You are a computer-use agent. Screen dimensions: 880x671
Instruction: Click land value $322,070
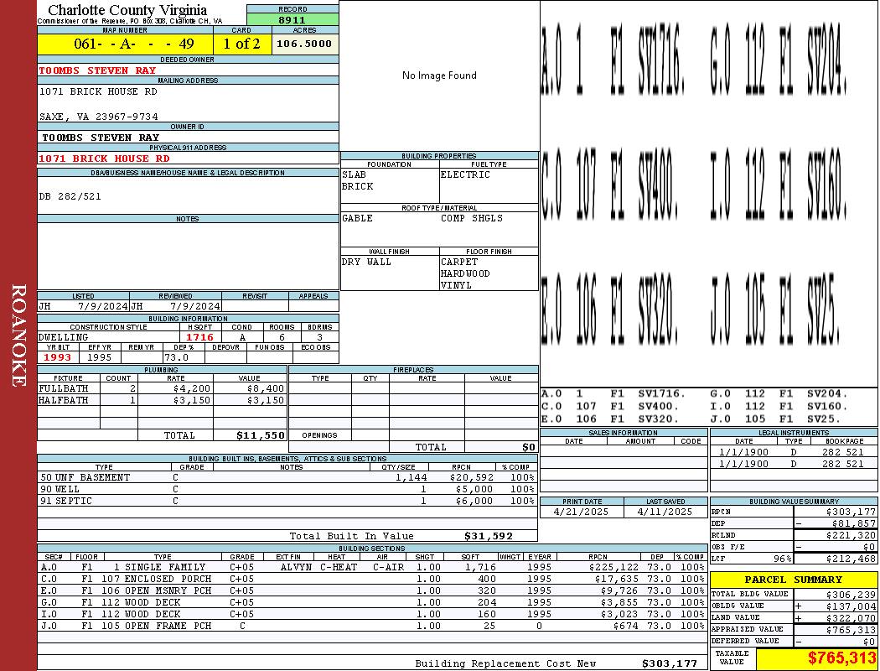point(851,618)
